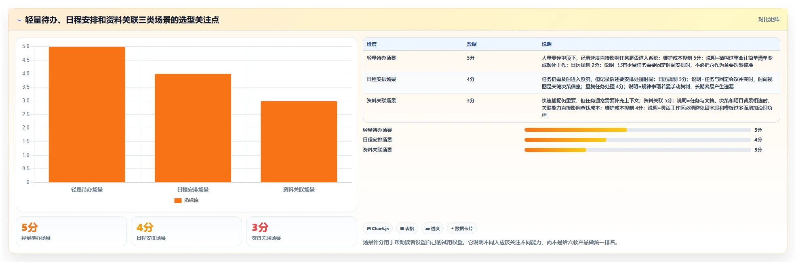Click the 5分 value in the table

pos(470,58)
